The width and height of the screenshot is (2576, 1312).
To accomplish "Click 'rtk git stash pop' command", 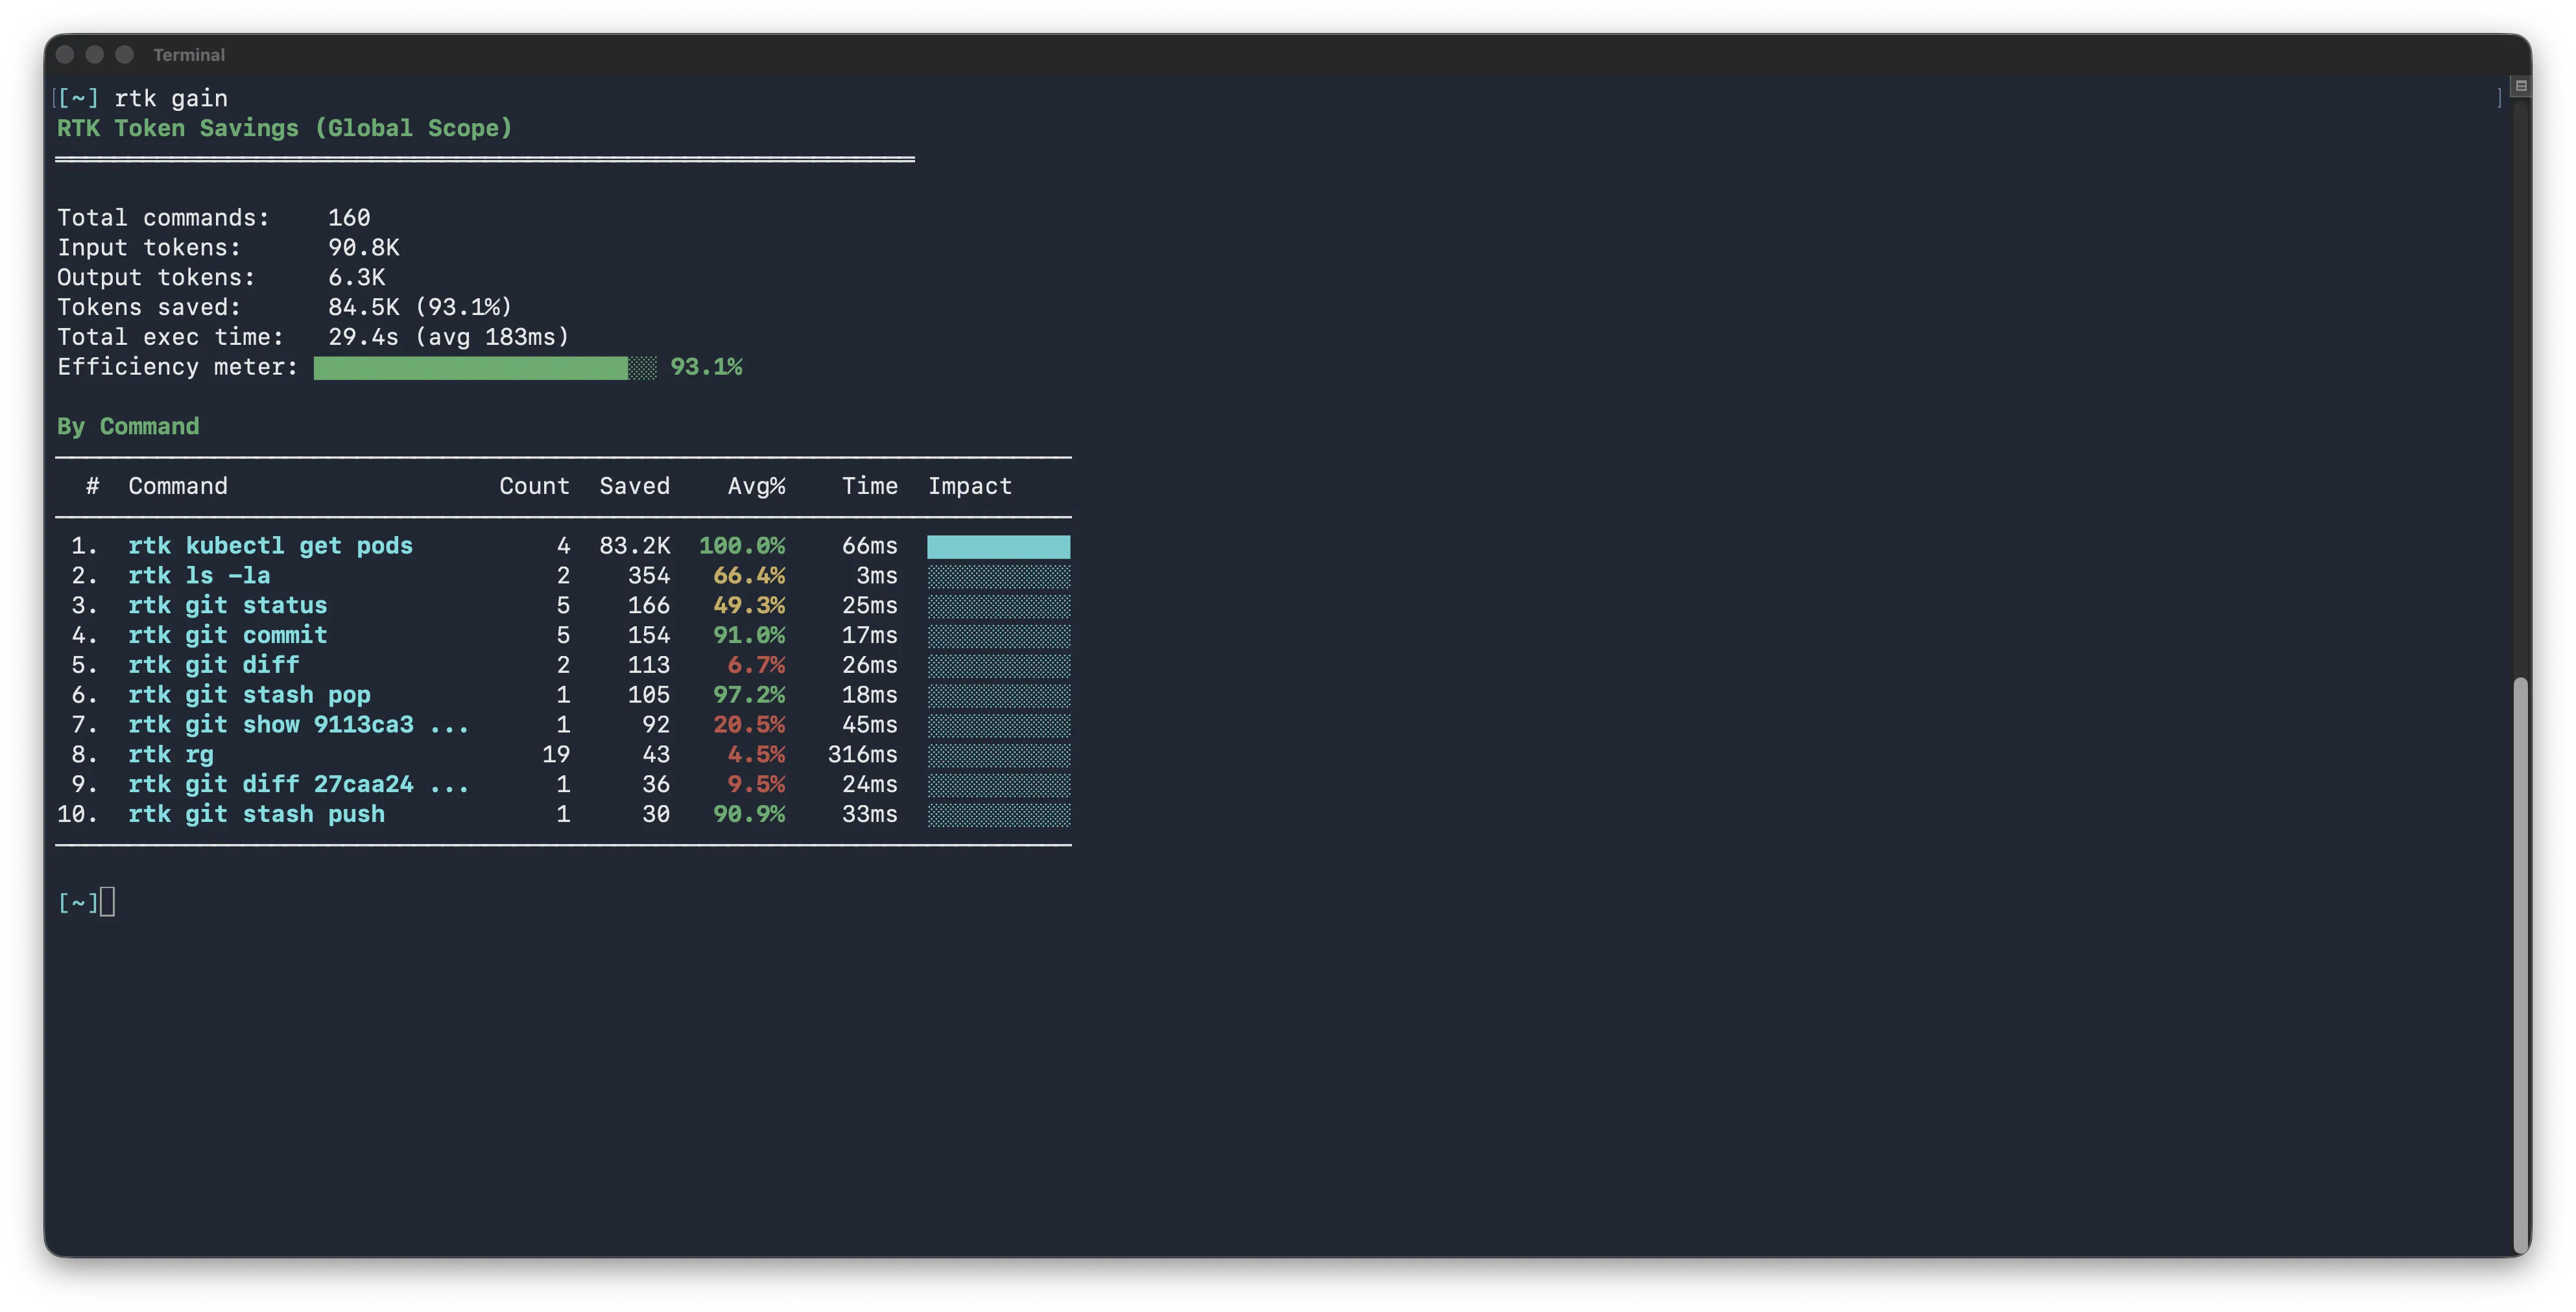I will click(x=249, y=694).
